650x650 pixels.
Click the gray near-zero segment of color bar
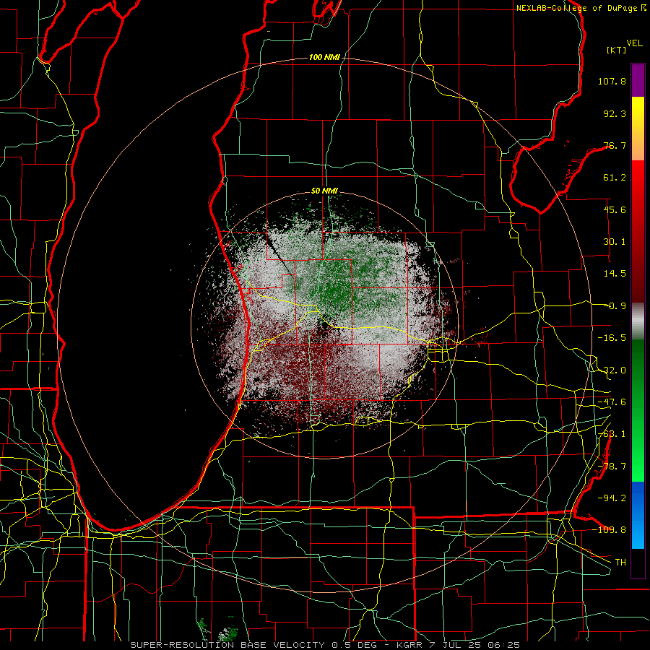638,321
